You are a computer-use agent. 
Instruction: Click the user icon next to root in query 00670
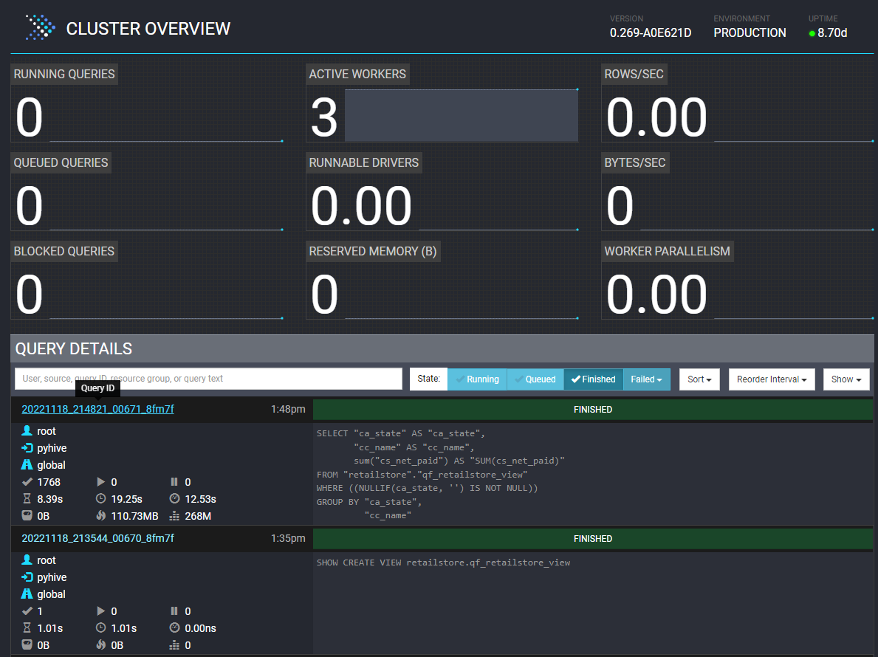click(x=27, y=560)
